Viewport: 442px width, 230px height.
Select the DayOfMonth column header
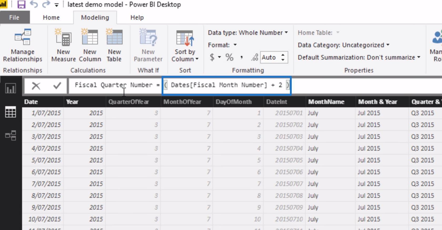pyautogui.click(x=238, y=102)
